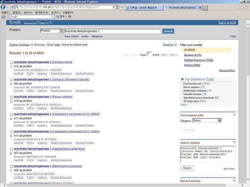The width and height of the screenshot is (250, 187).
Task: Open the navigation history dropdown beside Forward
Action: tap(13, 7)
